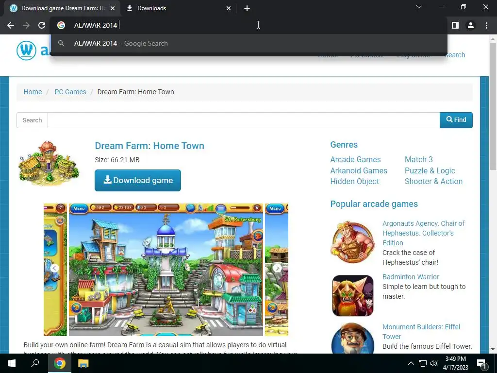Image resolution: width=497 pixels, height=373 pixels.
Task: Show hidden system tray icons
Action: pyautogui.click(x=411, y=363)
